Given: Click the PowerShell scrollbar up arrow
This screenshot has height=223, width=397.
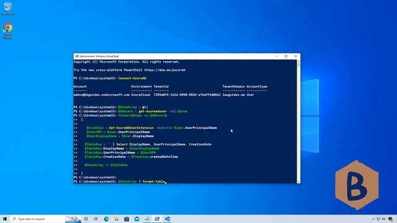Looking at the screenshot, I should click(298, 61).
